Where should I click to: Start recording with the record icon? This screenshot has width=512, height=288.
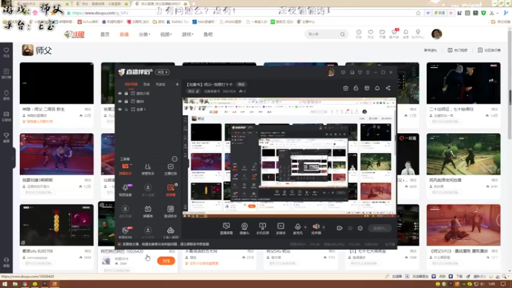pyautogui.click(x=339, y=228)
